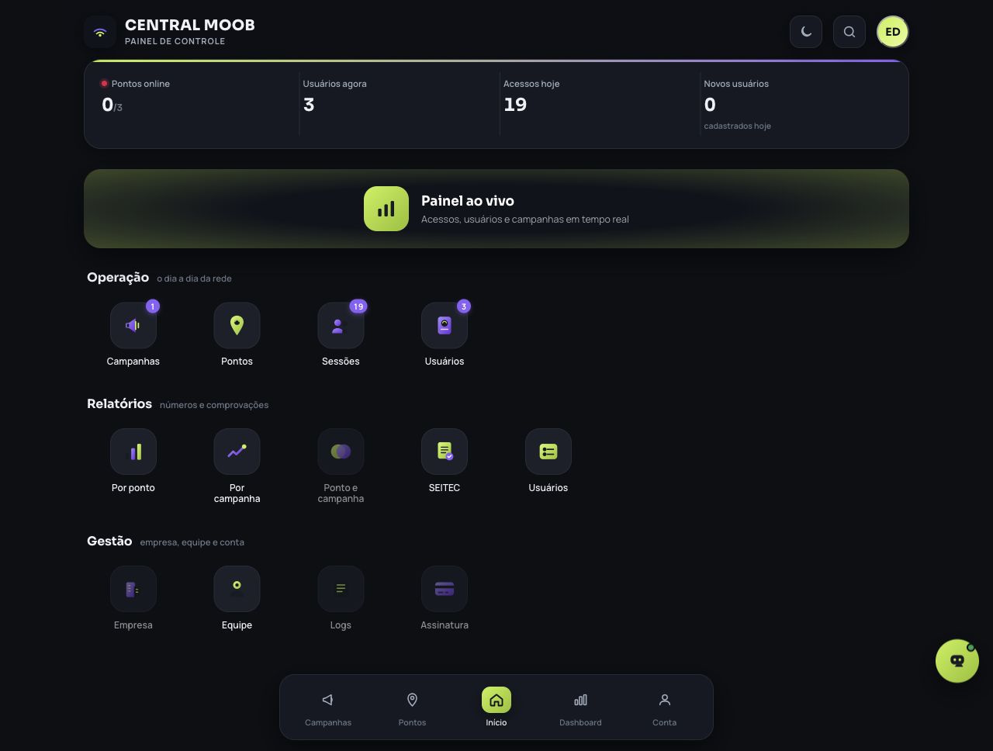Toggle dark mode with the moon icon

[806, 32]
